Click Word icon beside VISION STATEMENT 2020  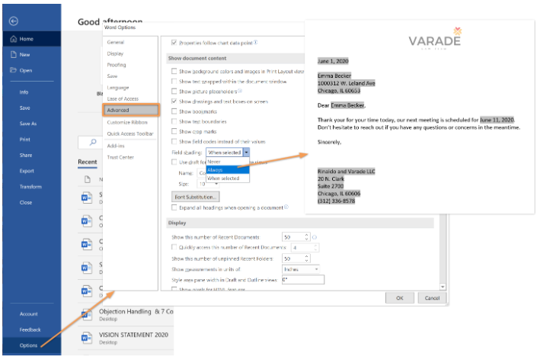click(x=87, y=337)
